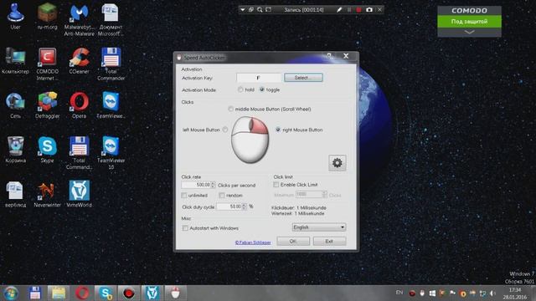Click the volume speaker tray icon

click(492, 293)
